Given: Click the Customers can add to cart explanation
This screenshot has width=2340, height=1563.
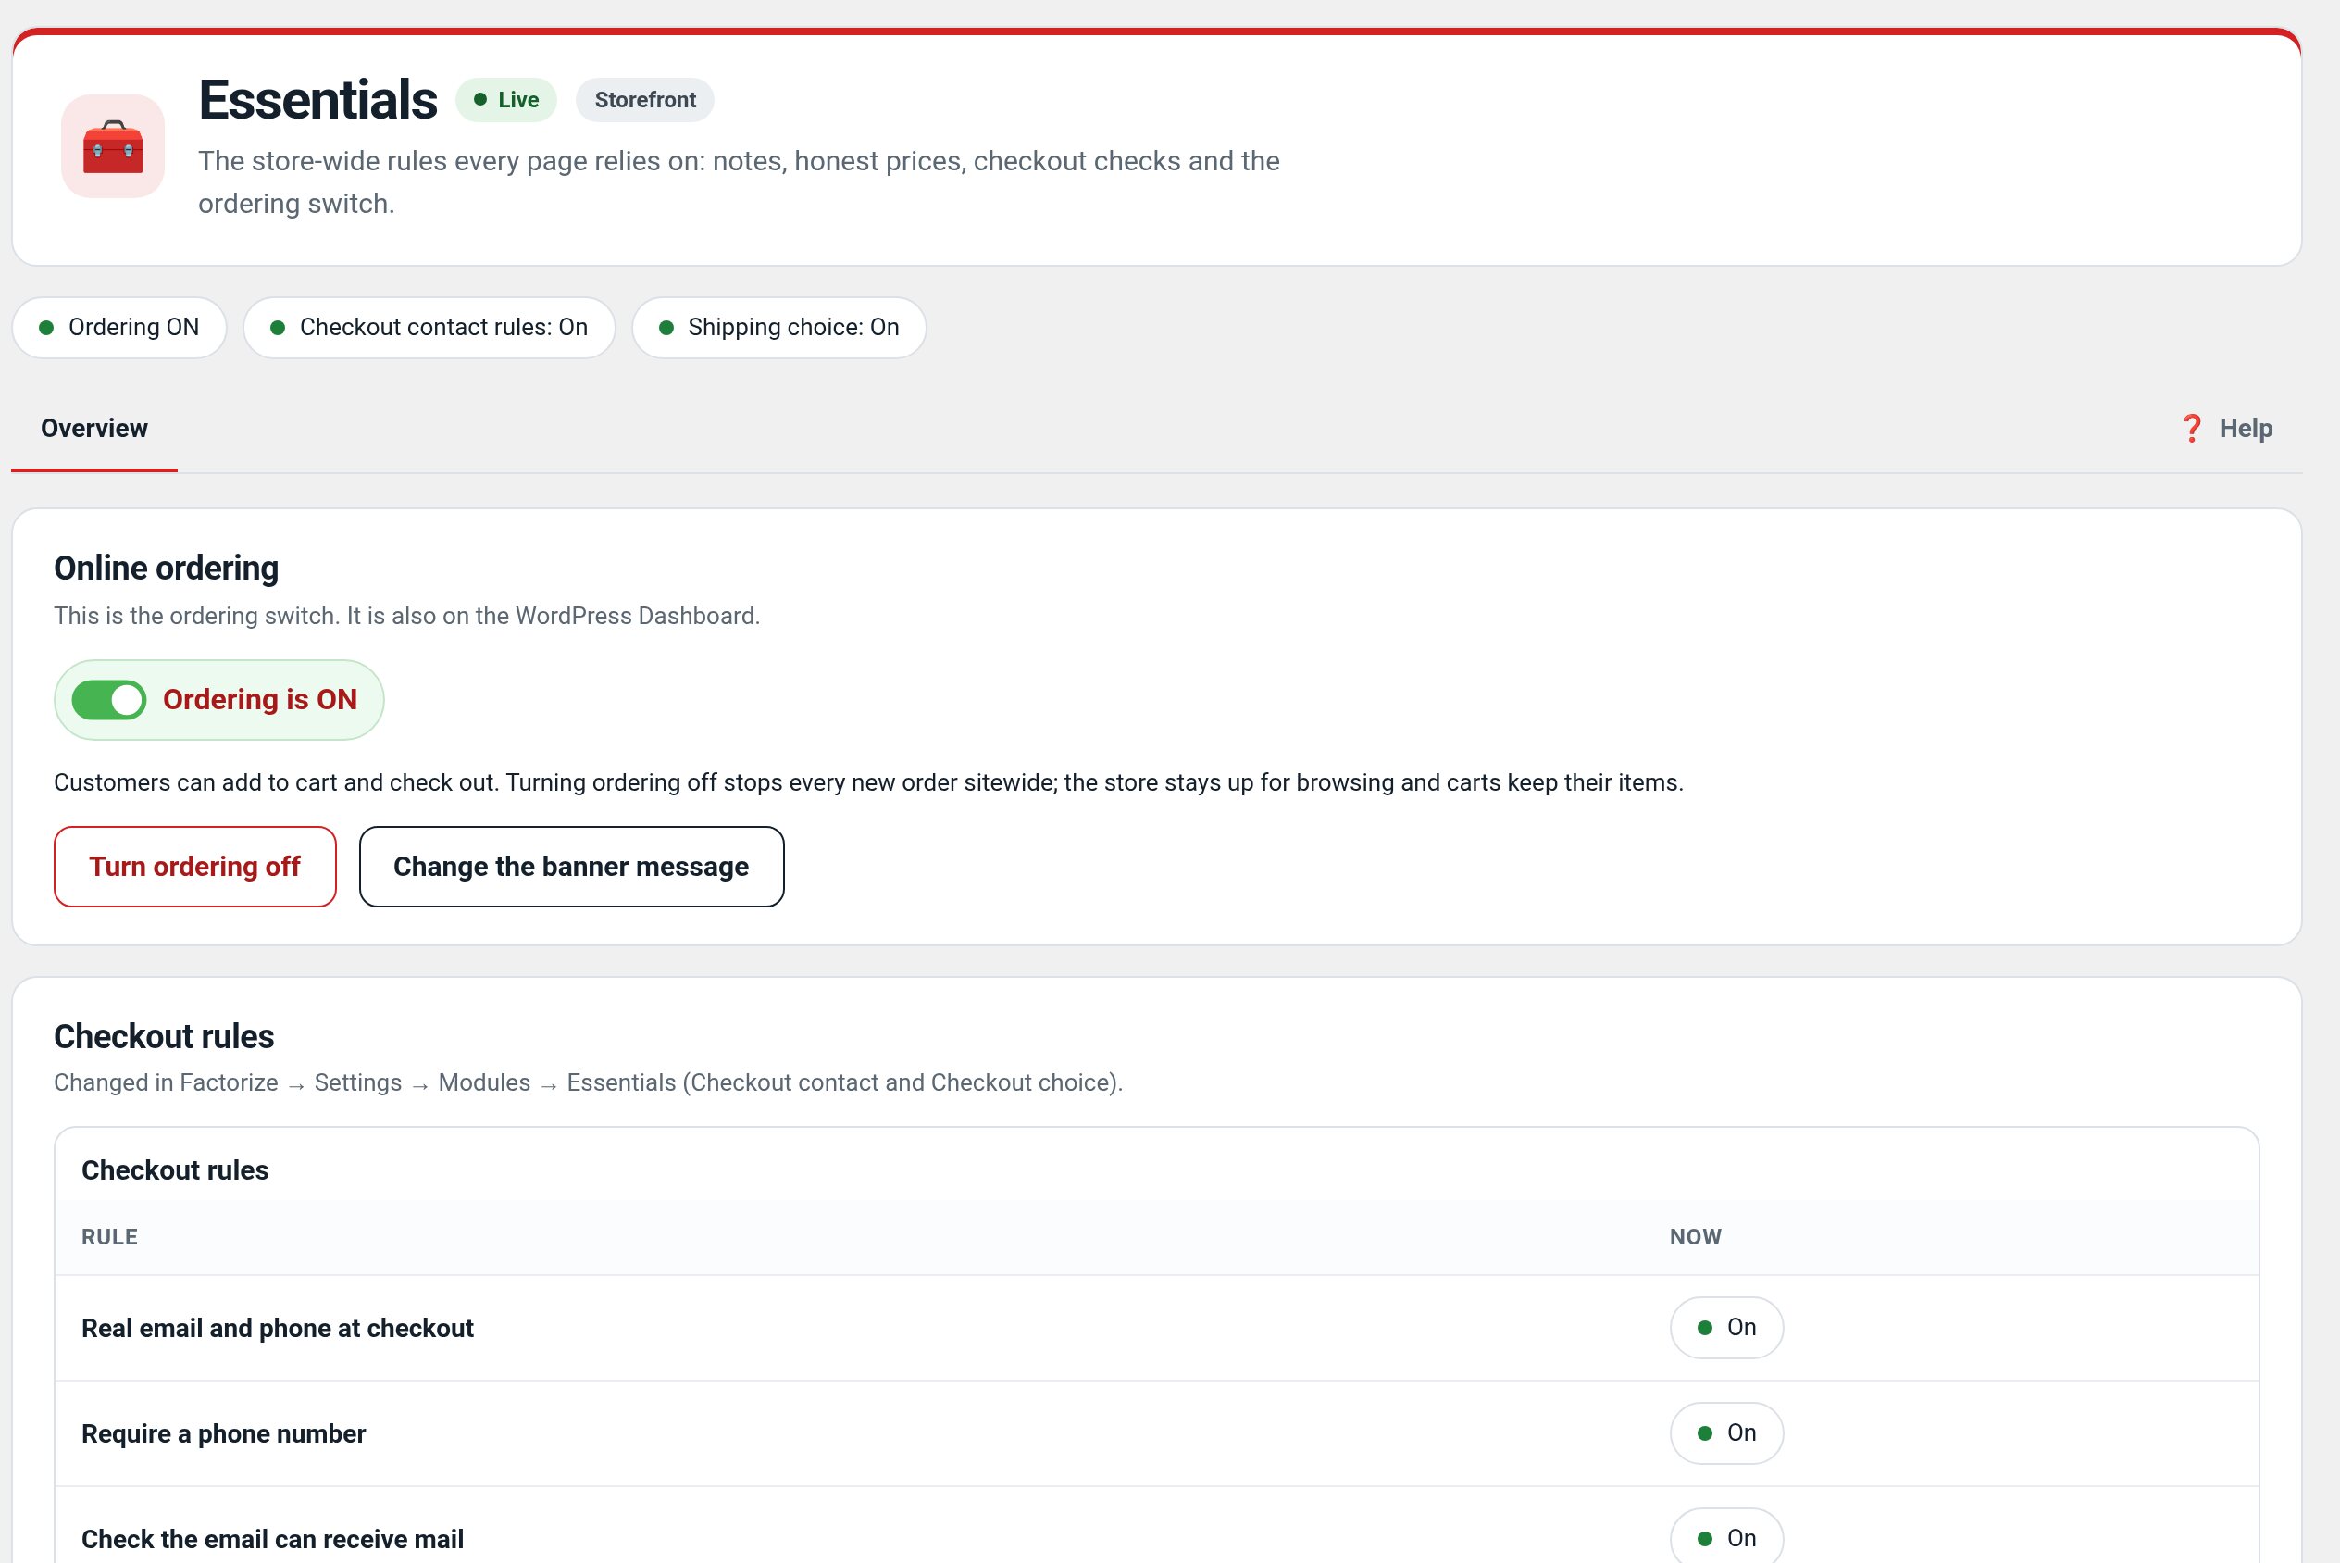Looking at the screenshot, I should point(868,782).
